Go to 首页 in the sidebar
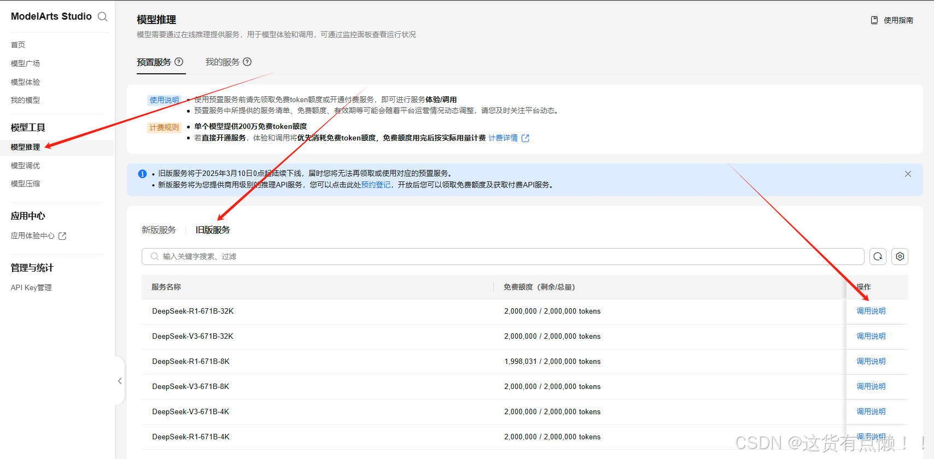Viewport: 934px width, 459px height. point(18,45)
